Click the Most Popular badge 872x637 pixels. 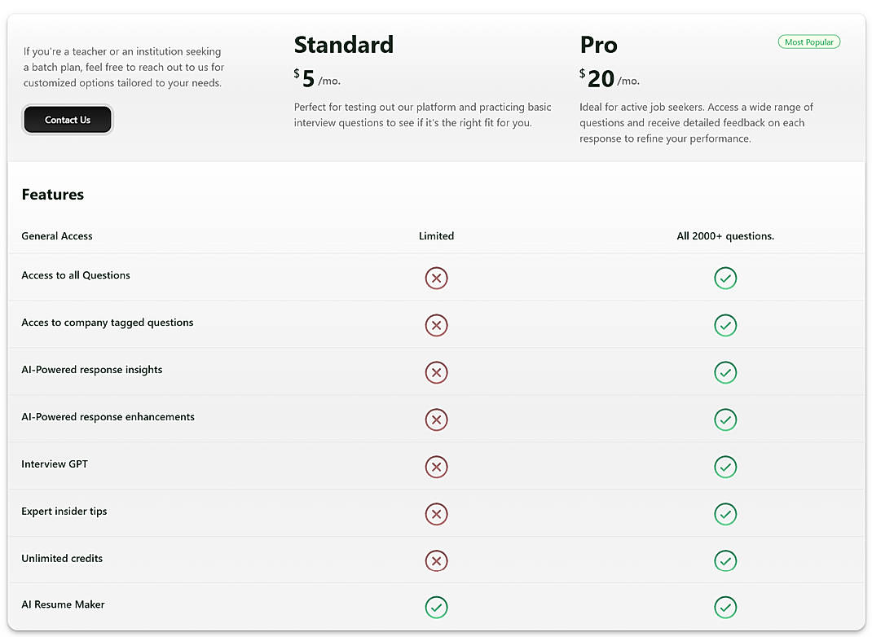(808, 42)
